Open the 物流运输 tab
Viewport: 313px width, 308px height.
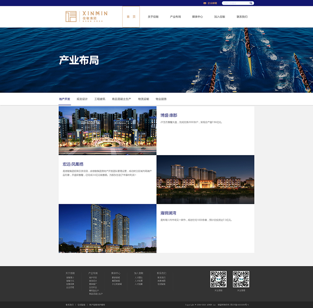point(144,99)
